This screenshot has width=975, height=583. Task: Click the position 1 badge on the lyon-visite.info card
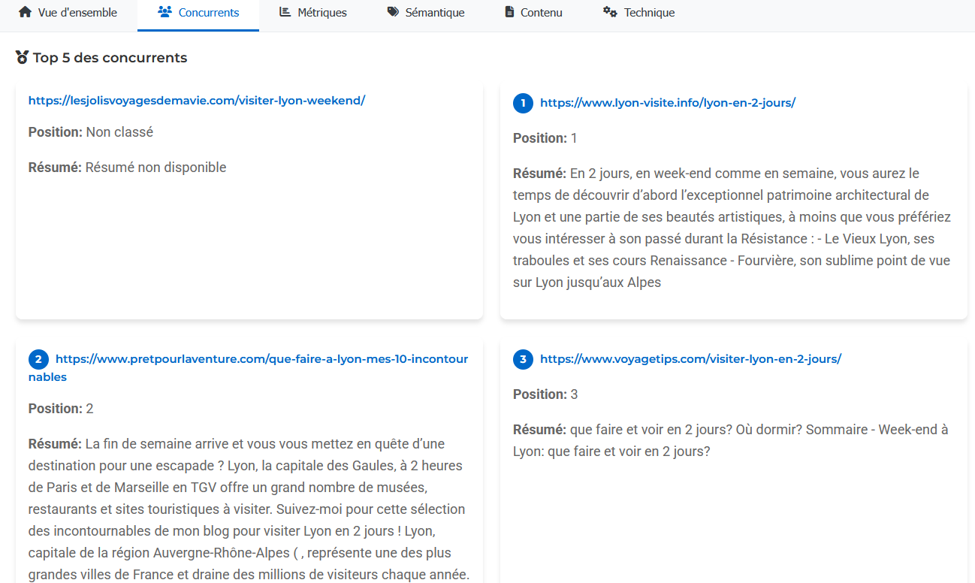(523, 103)
